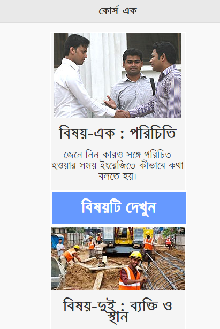This screenshot has width=220, height=329.
Task: Open the construction site photo
Action: pyautogui.click(x=118, y=258)
